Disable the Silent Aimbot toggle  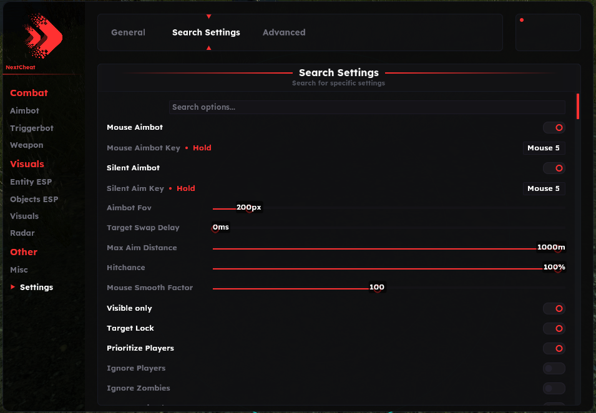554,168
